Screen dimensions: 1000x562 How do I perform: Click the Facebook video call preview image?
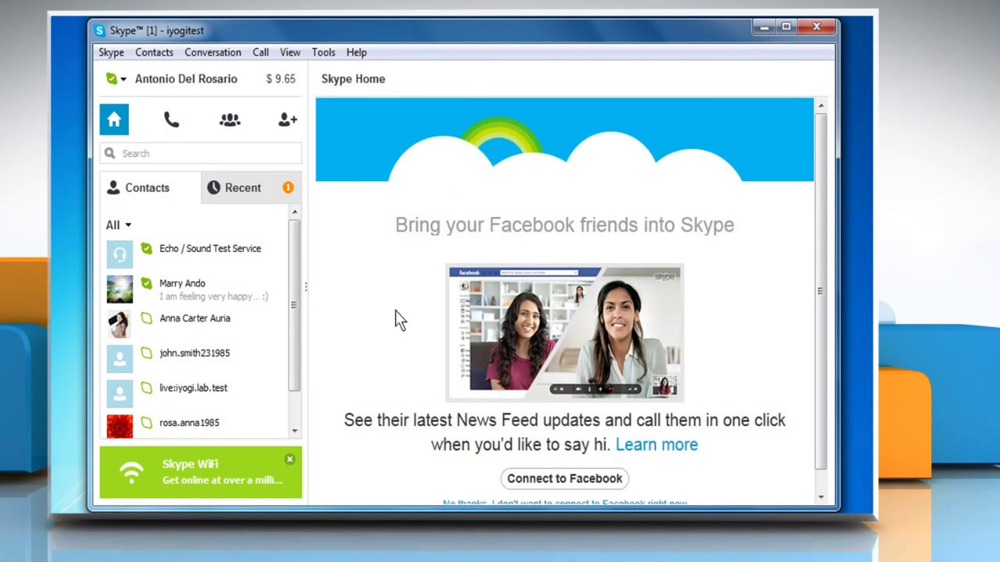(x=565, y=333)
